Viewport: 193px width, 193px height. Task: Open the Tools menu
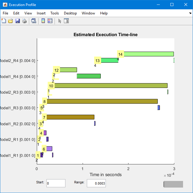click(55, 13)
